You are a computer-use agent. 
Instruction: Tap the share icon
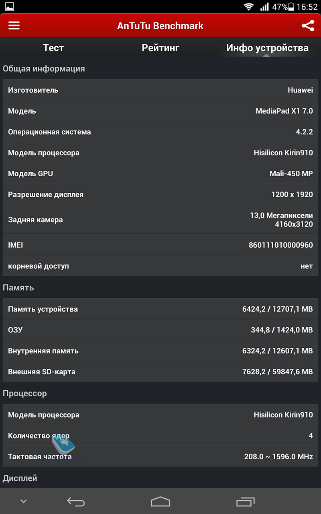coord(308,26)
